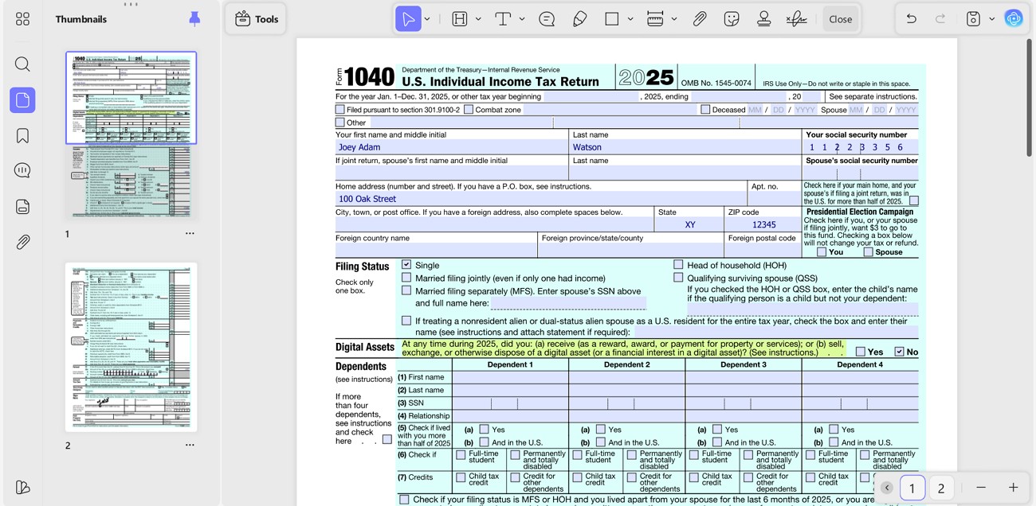The height and width of the screenshot is (506, 1036).
Task: Click the stamp tool icon
Action: point(763,19)
